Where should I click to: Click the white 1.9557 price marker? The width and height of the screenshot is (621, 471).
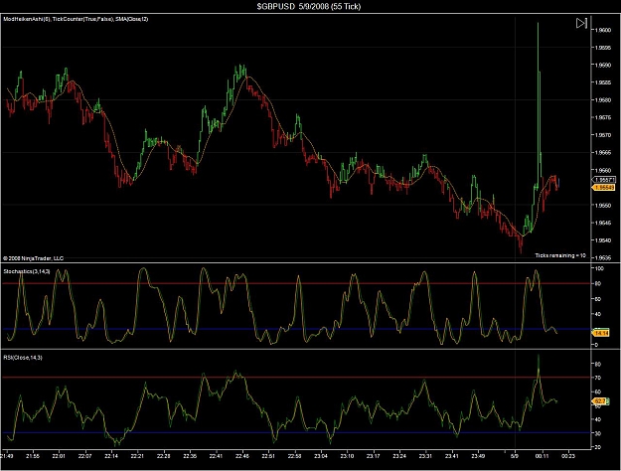(605, 180)
